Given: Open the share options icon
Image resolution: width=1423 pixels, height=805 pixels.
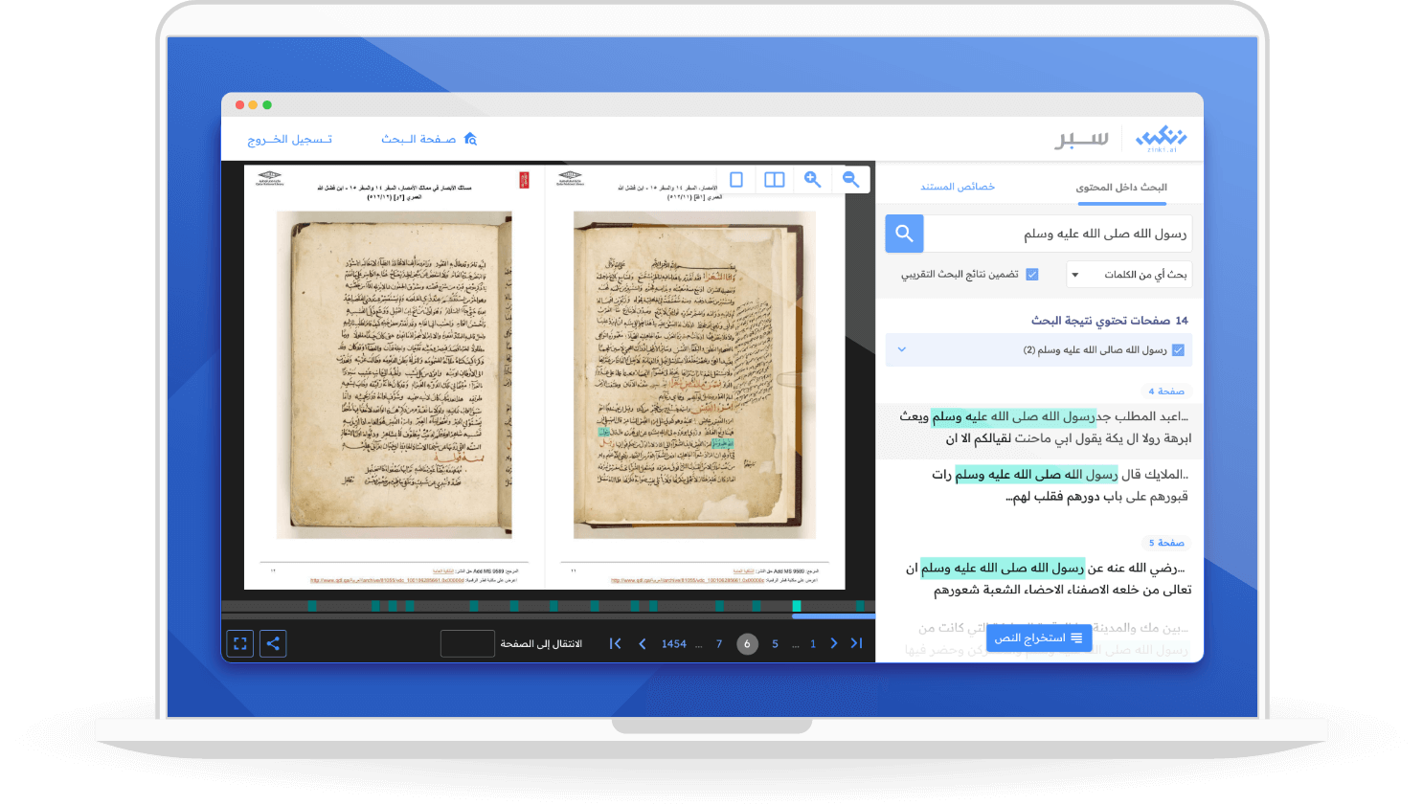Looking at the screenshot, I should pyautogui.click(x=273, y=643).
